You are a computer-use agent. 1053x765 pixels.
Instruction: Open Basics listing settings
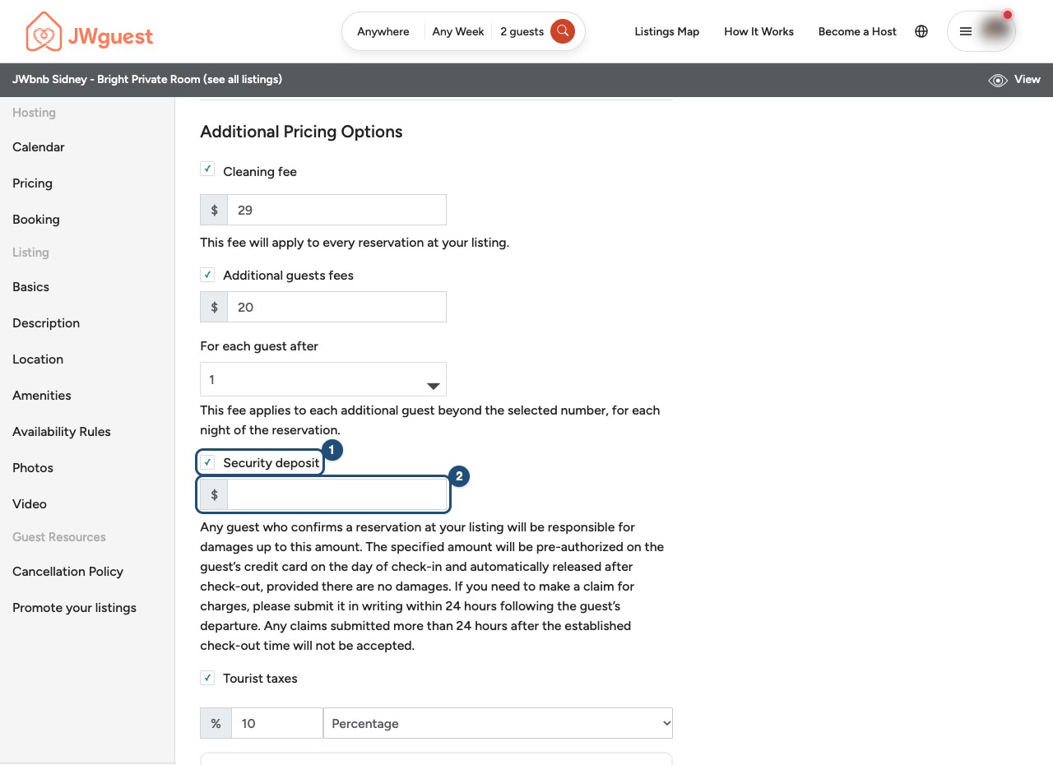pos(30,287)
